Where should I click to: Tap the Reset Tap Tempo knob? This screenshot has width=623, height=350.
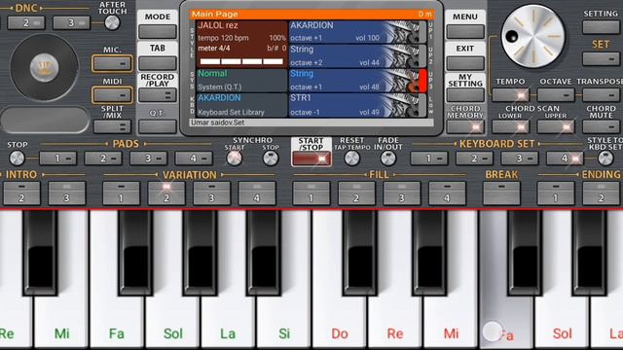pos(352,158)
